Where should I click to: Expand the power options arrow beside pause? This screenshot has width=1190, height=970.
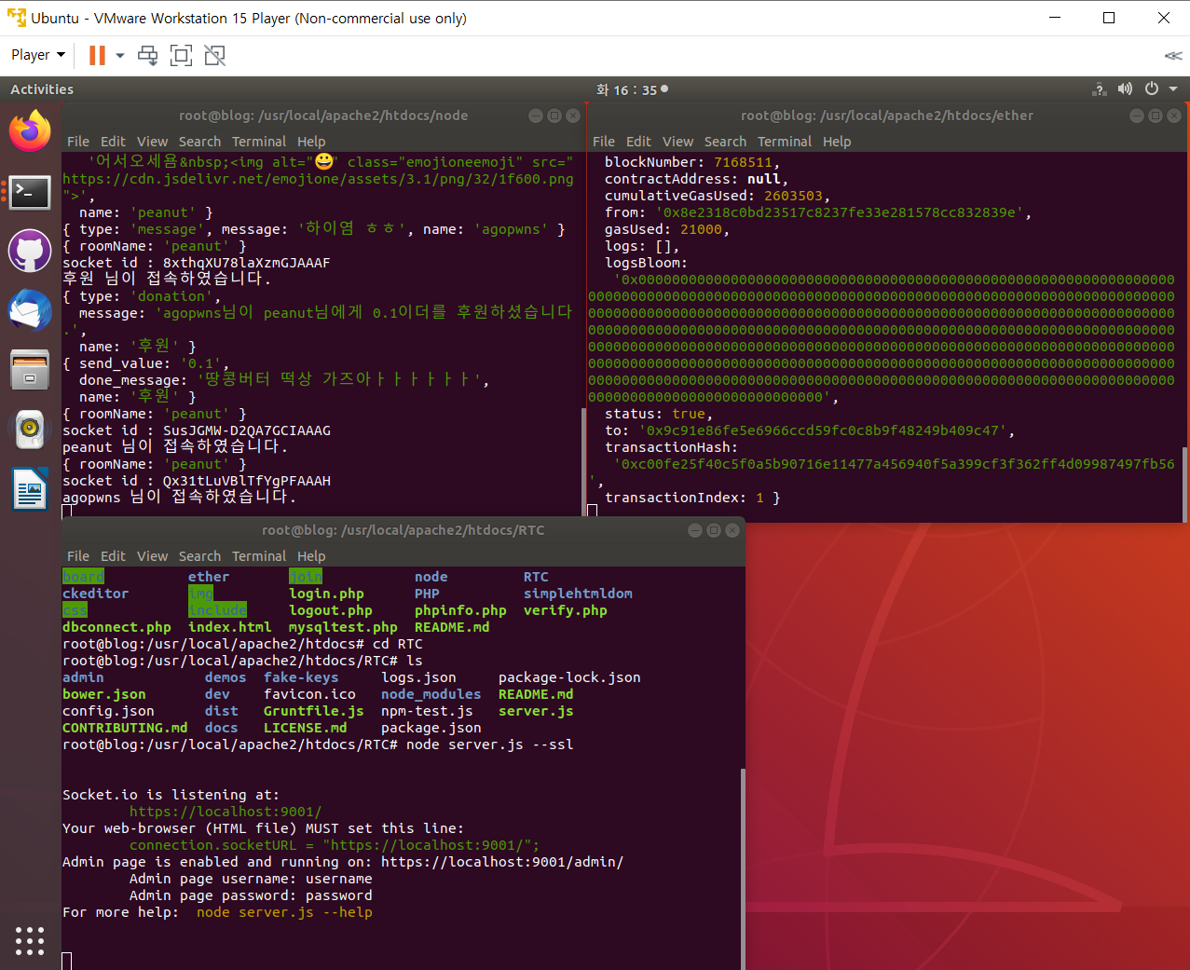coord(120,55)
